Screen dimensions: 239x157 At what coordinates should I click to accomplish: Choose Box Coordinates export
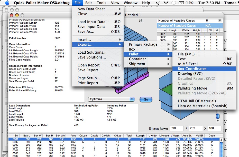point(204,69)
